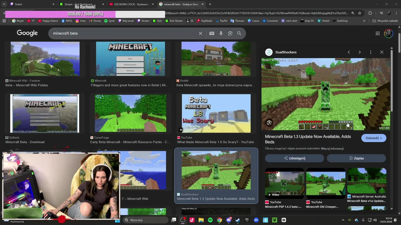The width and height of the screenshot is (401, 225).
Task: Open the Chrome apps grid in bookmarks bar
Action: [x=4, y=21]
